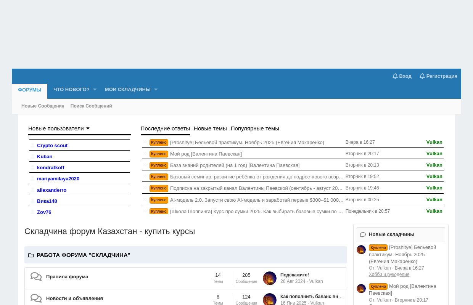
Task: Open the Поиск сообщений link
Action: click(x=91, y=106)
